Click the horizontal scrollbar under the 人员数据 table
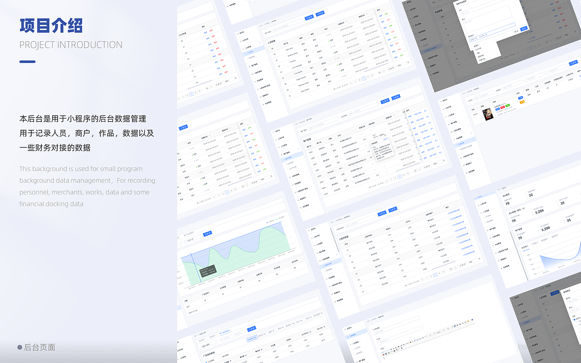 pos(376,67)
